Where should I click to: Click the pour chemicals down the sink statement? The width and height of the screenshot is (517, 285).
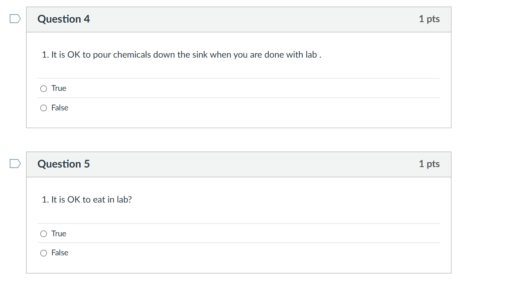click(x=181, y=55)
